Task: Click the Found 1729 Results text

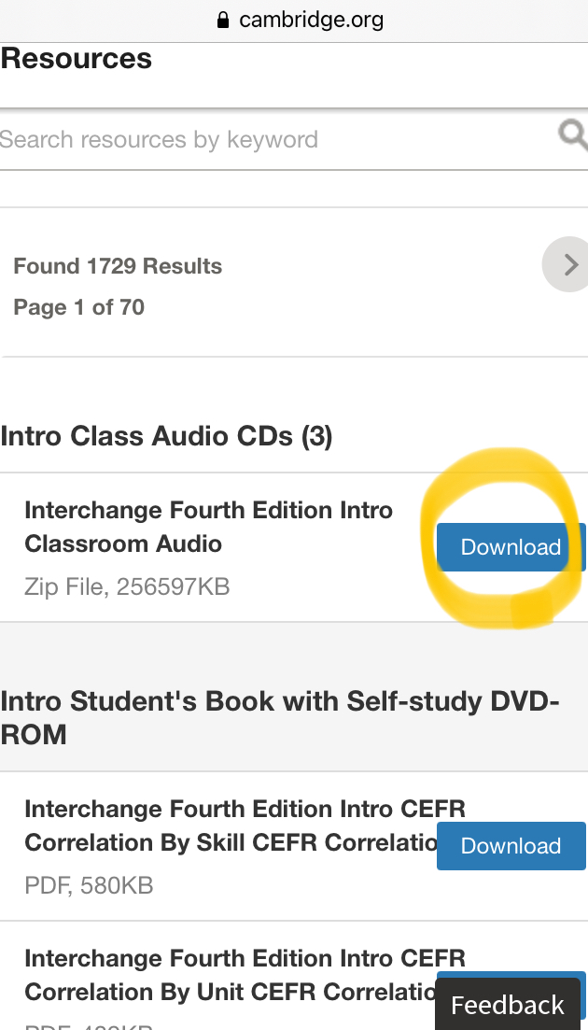Action: 118,266
